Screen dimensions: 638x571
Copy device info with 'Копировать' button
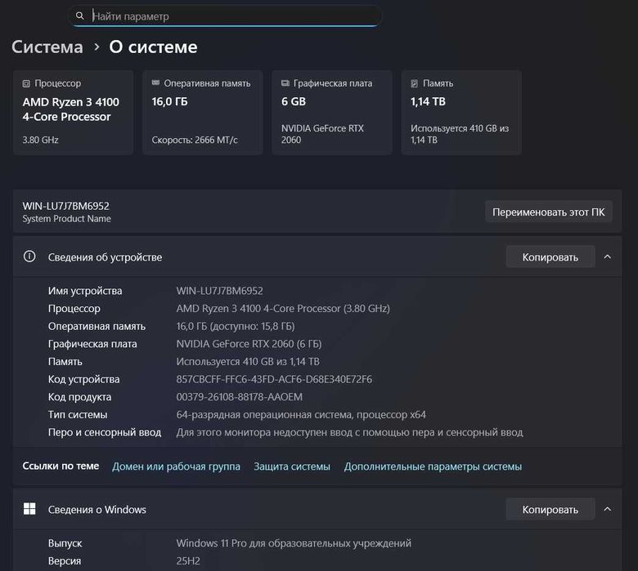click(x=550, y=257)
